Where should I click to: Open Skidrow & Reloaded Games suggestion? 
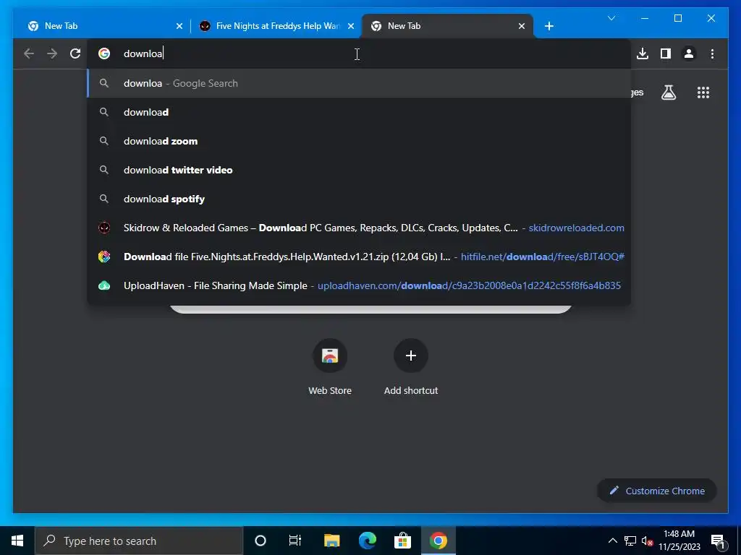coord(359,228)
